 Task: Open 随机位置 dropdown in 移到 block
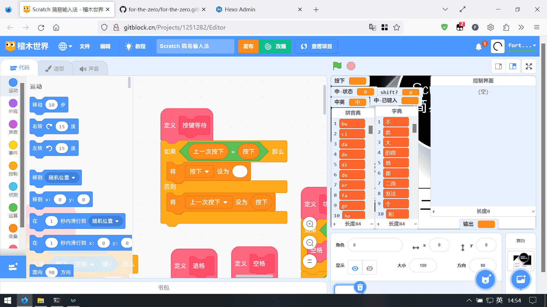(x=73, y=178)
